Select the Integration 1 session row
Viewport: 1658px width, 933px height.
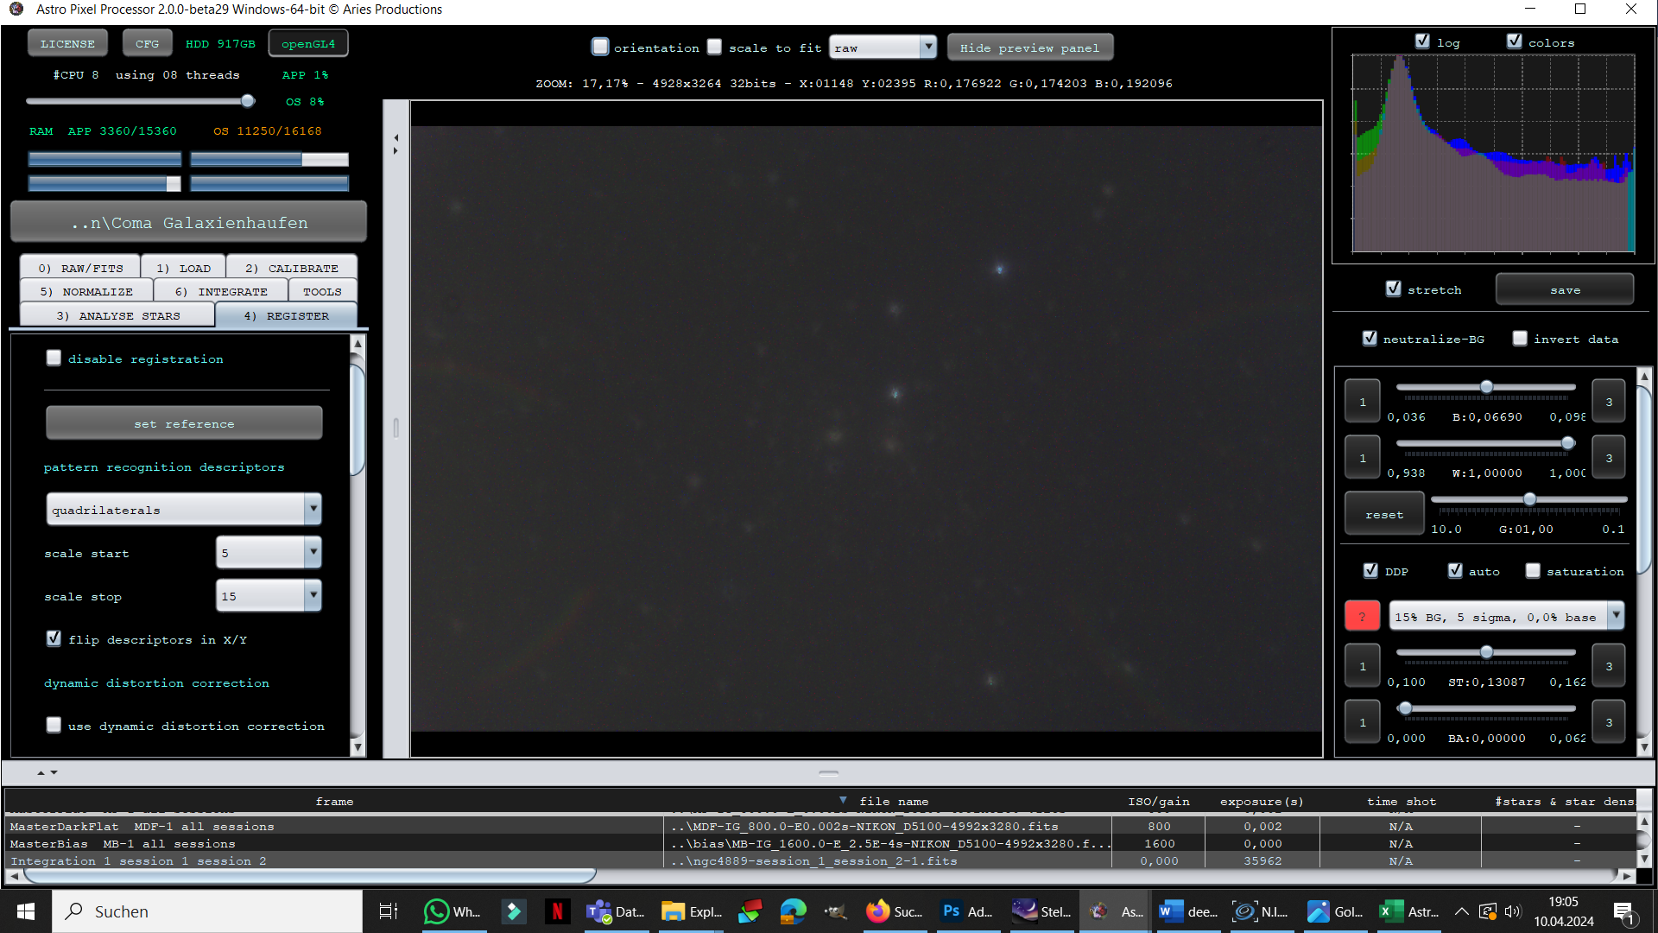pyautogui.click(x=820, y=860)
